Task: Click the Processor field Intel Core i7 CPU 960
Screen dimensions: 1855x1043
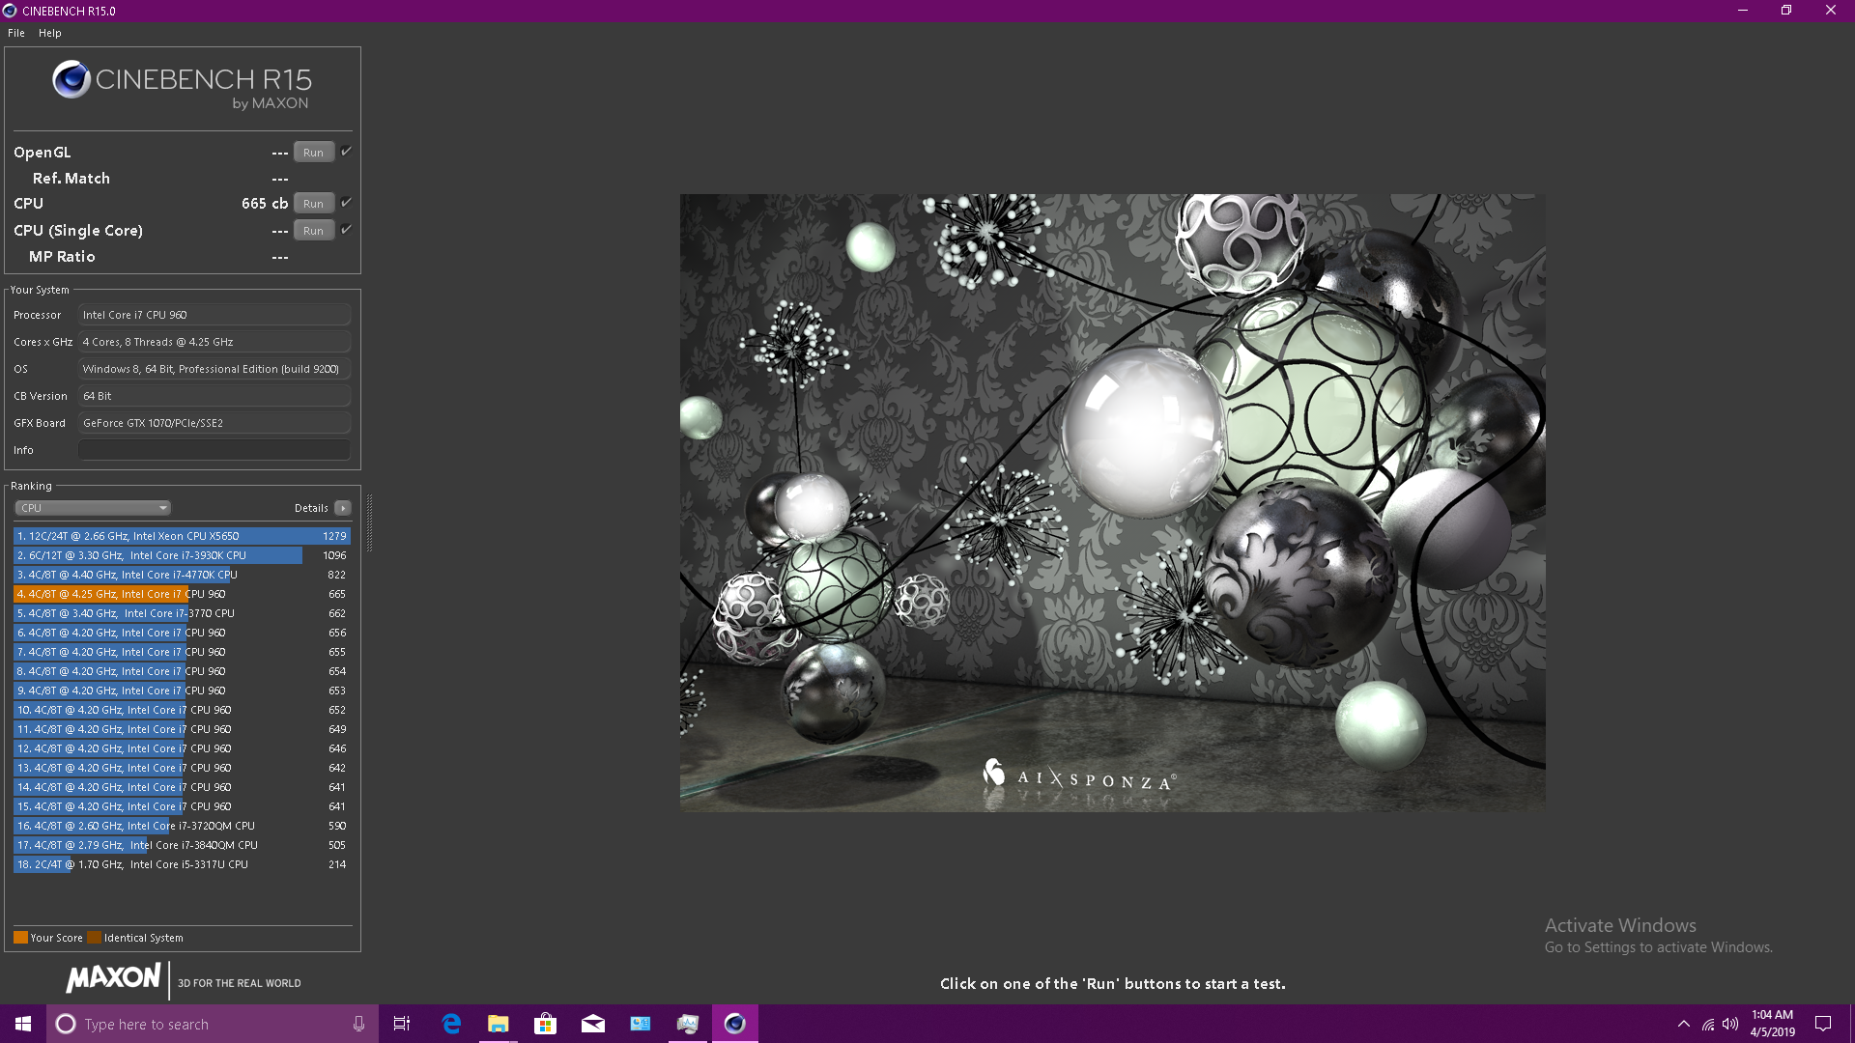Action: coord(214,315)
